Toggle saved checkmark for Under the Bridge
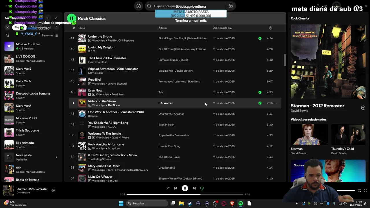 (260, 38)
